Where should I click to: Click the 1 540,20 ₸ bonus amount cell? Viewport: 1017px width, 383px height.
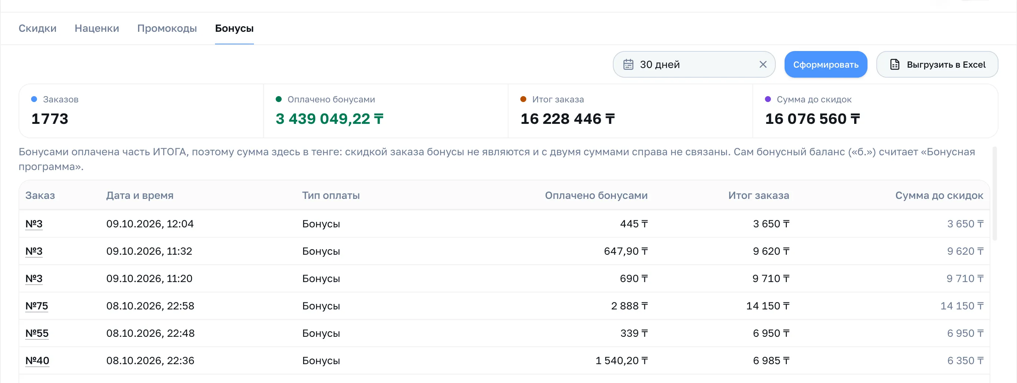tap(621, 360)
